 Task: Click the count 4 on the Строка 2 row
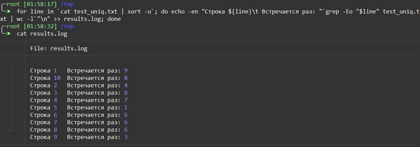(126, 86)
